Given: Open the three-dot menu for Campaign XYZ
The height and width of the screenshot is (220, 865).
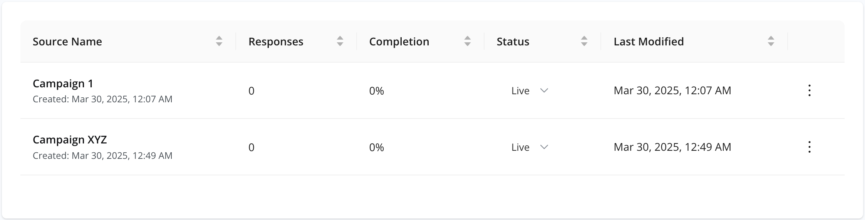Looking at the screenshot, I should (x=810, y=147).
